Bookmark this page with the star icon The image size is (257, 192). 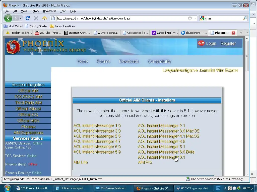190,18
